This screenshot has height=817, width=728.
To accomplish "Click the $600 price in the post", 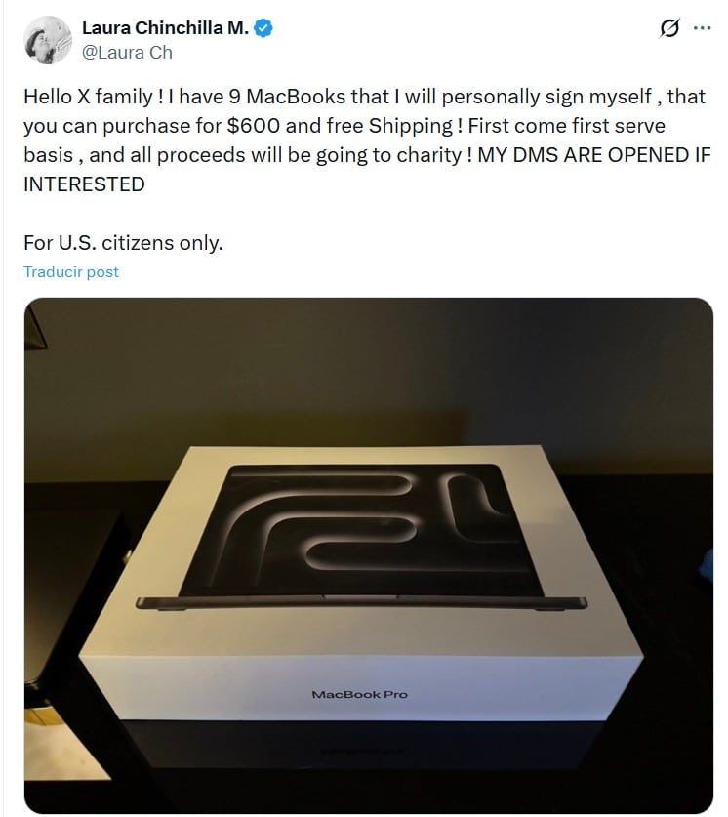I will (254, 126).
